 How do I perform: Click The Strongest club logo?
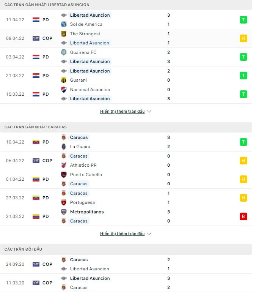click(64, 34)
